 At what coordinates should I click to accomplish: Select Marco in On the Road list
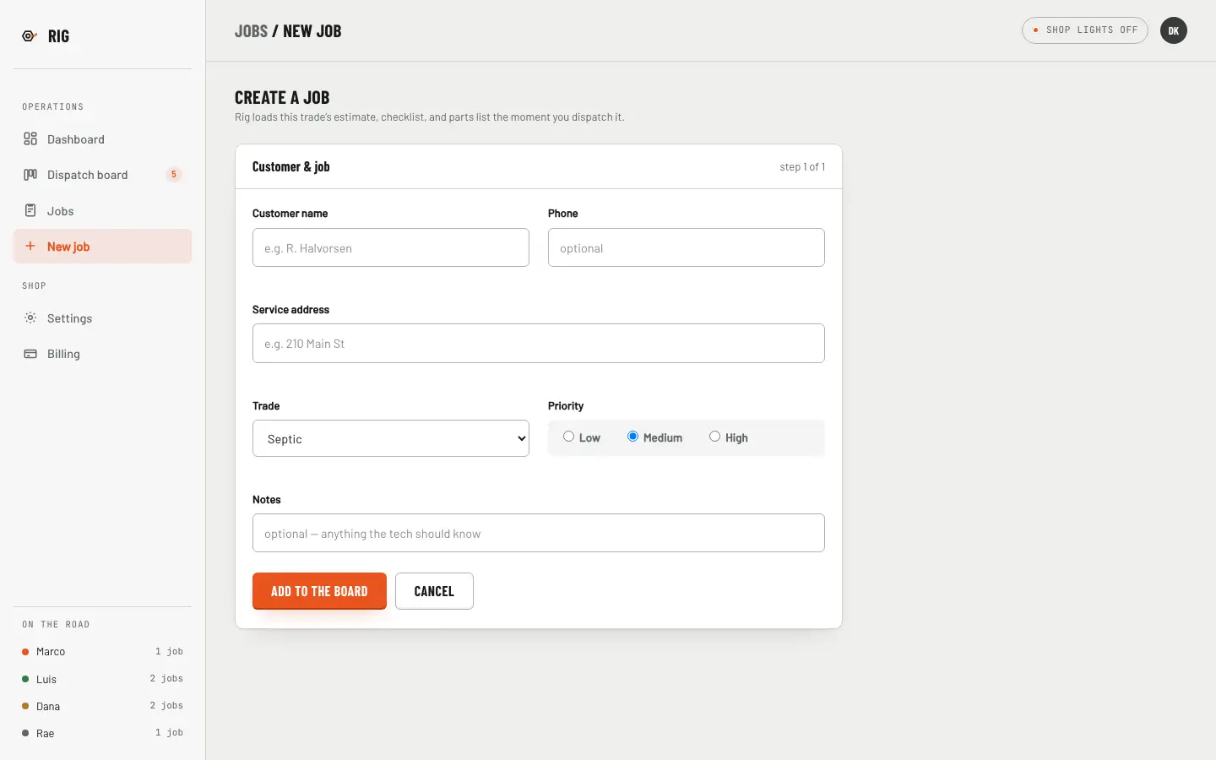[102, 652]
